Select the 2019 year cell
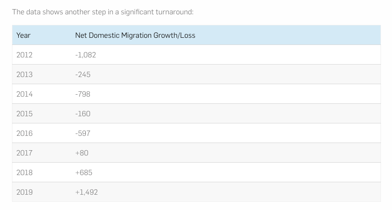Image resolution: width=392 pixels, height=210 pixels. pyautogui.click(x=24, y=192)
